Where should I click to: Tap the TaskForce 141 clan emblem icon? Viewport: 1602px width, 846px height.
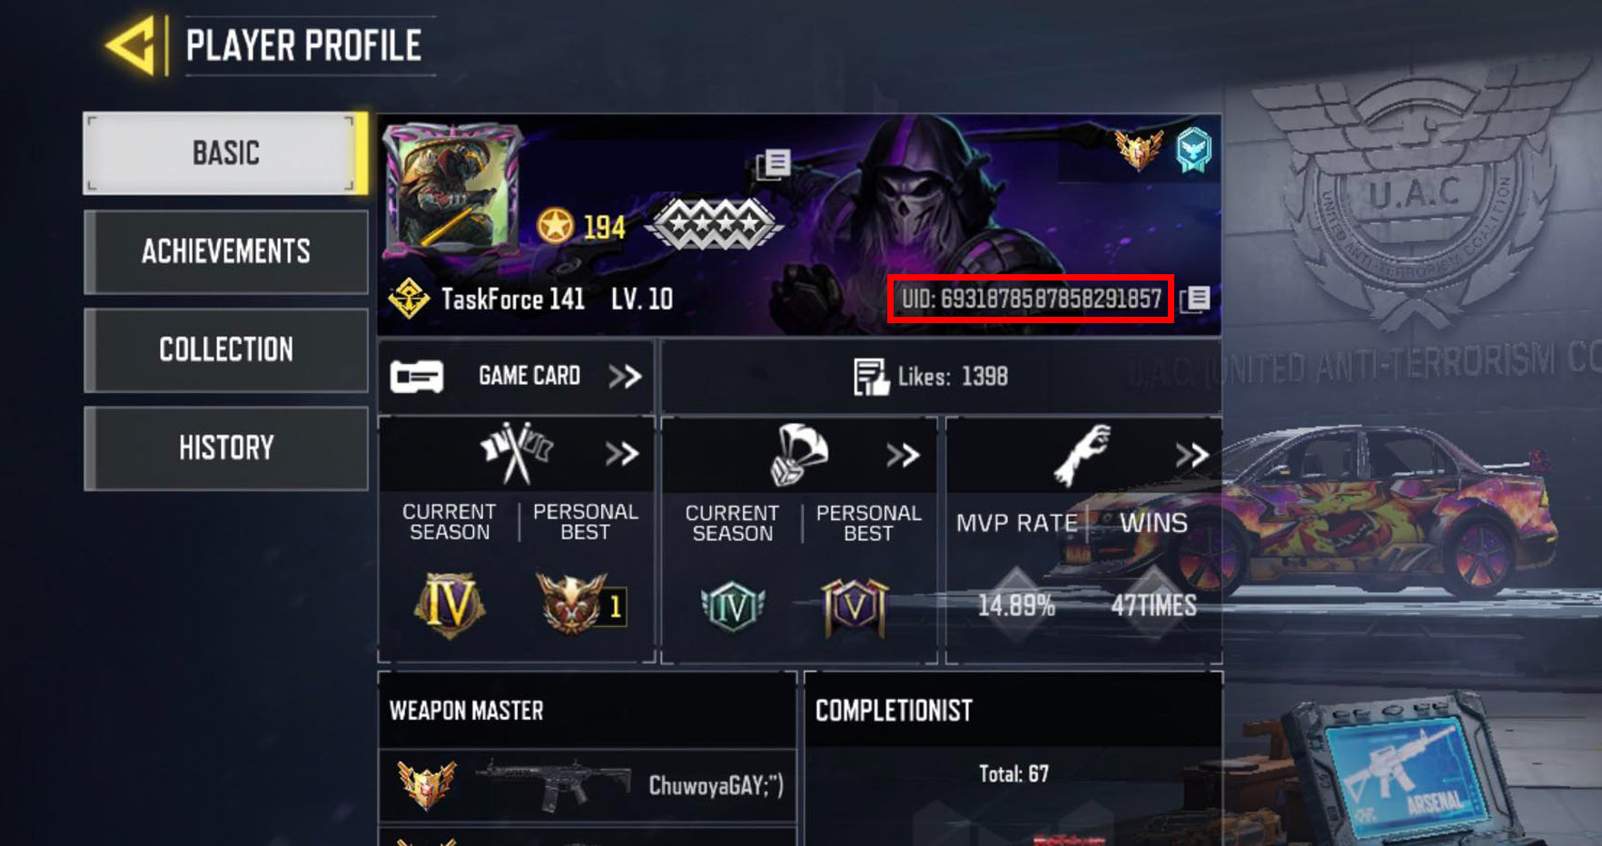409,299
